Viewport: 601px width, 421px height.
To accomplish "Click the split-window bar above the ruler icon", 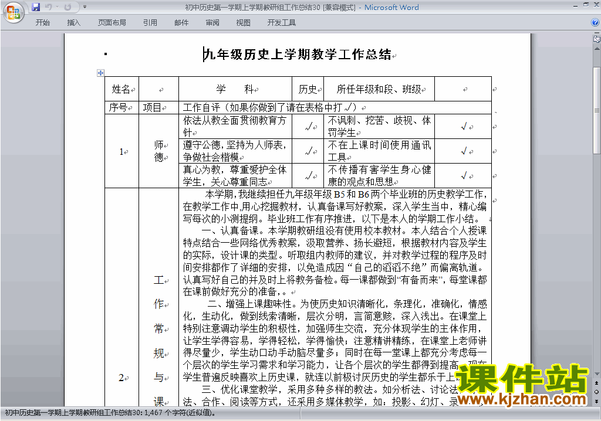I will point(597,33).
